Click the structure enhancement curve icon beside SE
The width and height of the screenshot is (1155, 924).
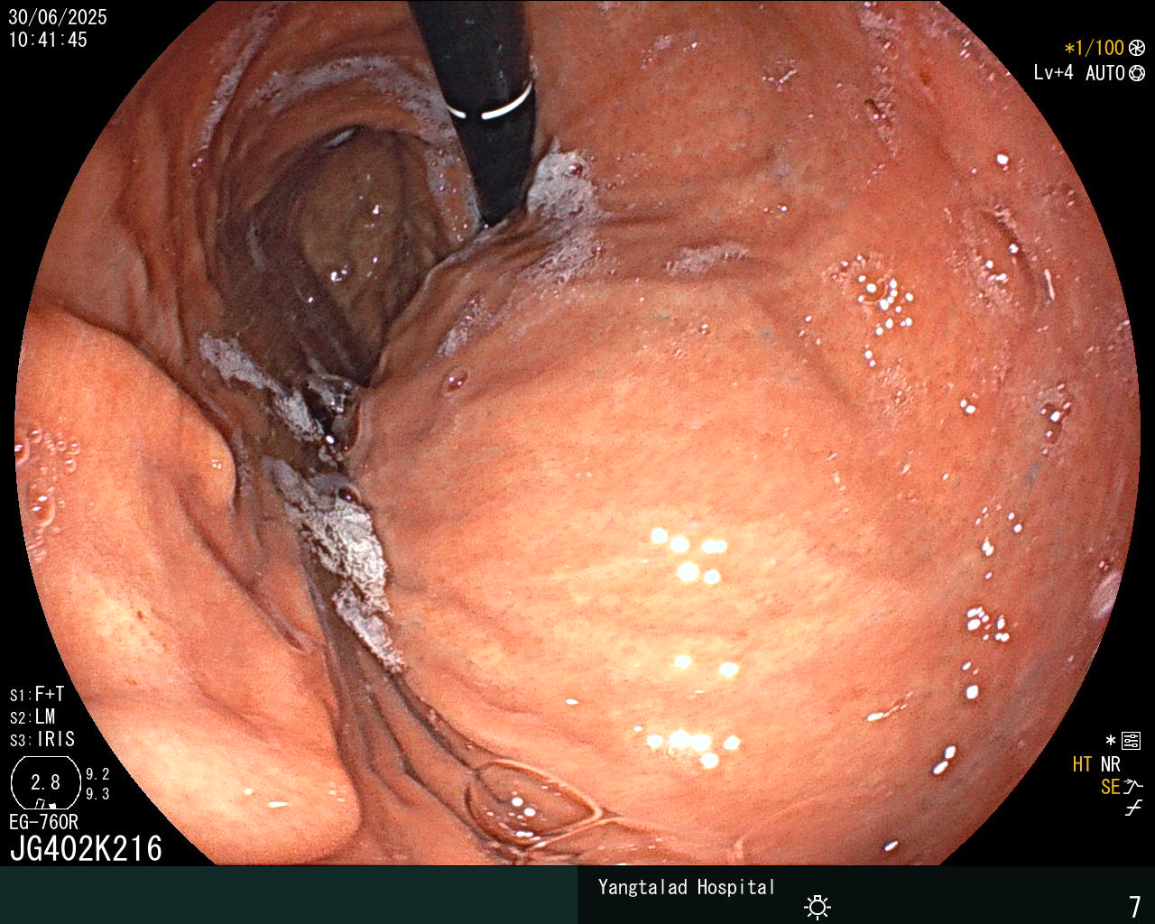[1133, 787]
